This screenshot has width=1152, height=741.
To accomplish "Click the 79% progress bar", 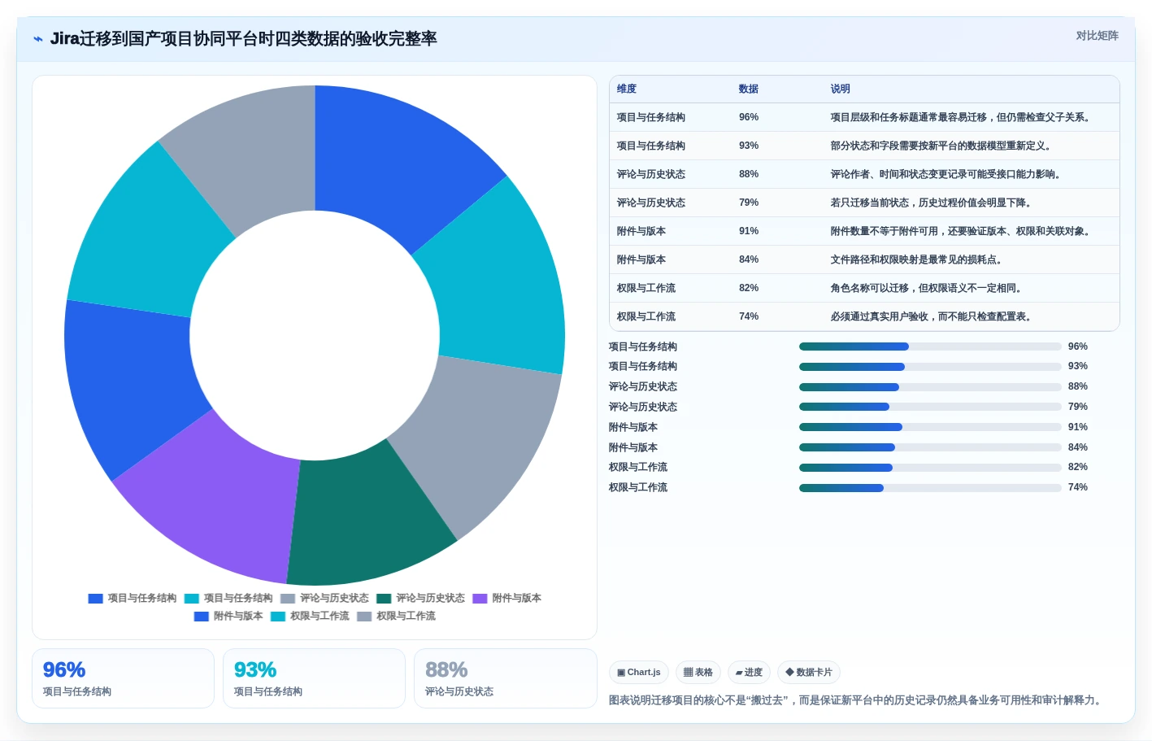I will [930, 407].
